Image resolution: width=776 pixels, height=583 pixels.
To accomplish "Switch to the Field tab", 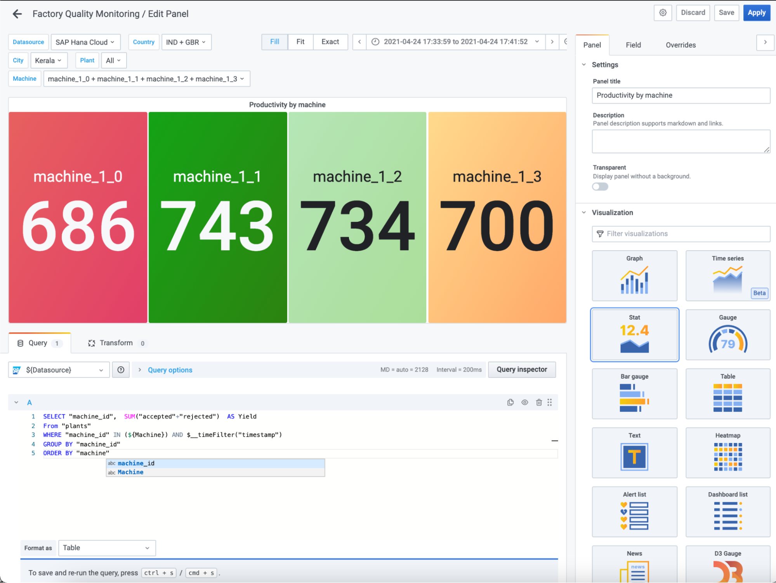I will 633,45.
